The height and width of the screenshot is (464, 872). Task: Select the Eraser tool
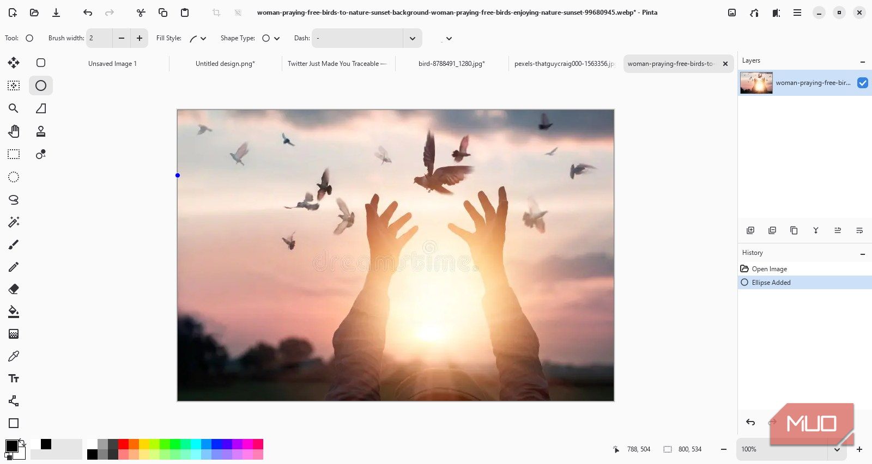(x=14, y=289)
